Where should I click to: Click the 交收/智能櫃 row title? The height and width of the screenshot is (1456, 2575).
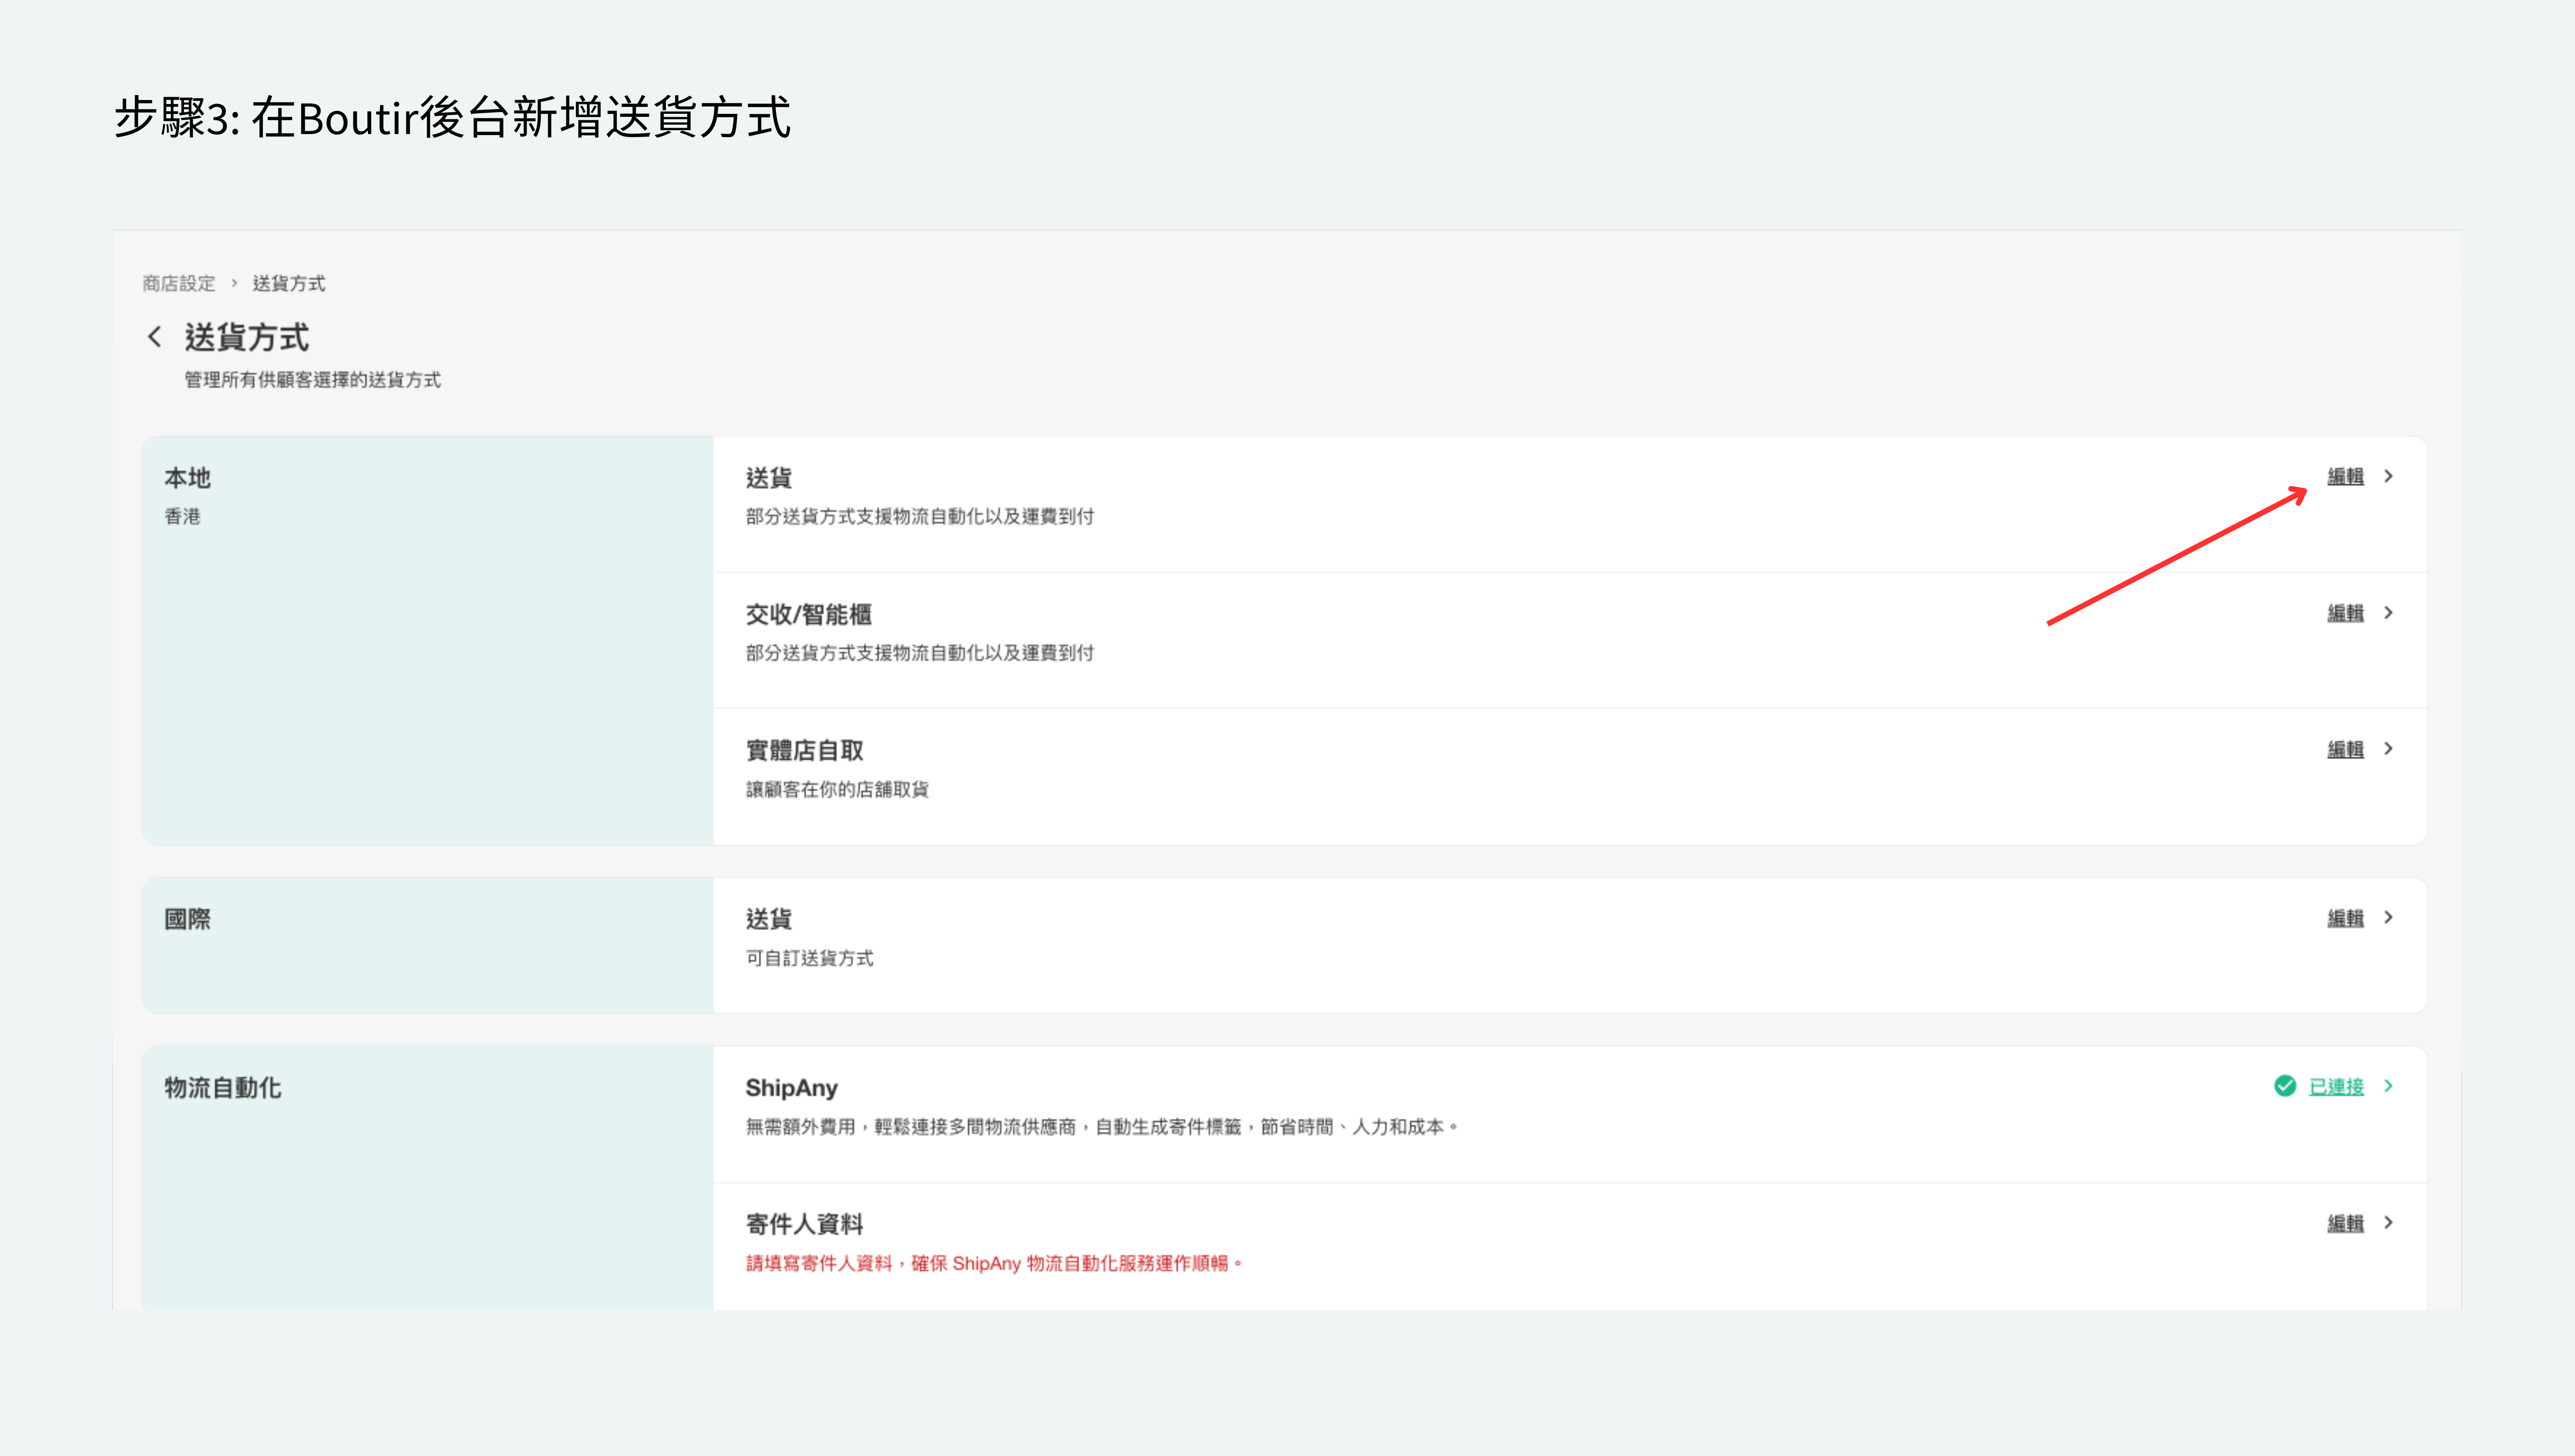coord(808,614)
